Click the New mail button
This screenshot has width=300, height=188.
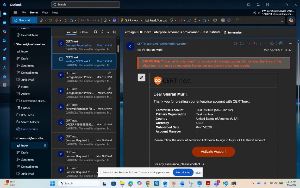[x=22, y=20]
